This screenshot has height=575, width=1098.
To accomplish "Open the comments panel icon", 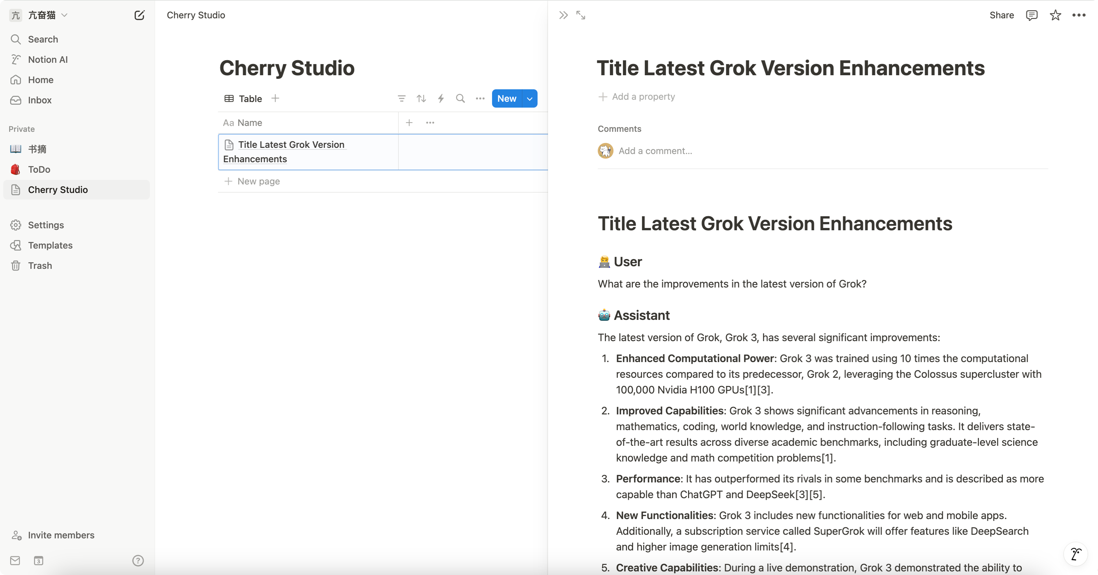I will tap(1032, 15).
